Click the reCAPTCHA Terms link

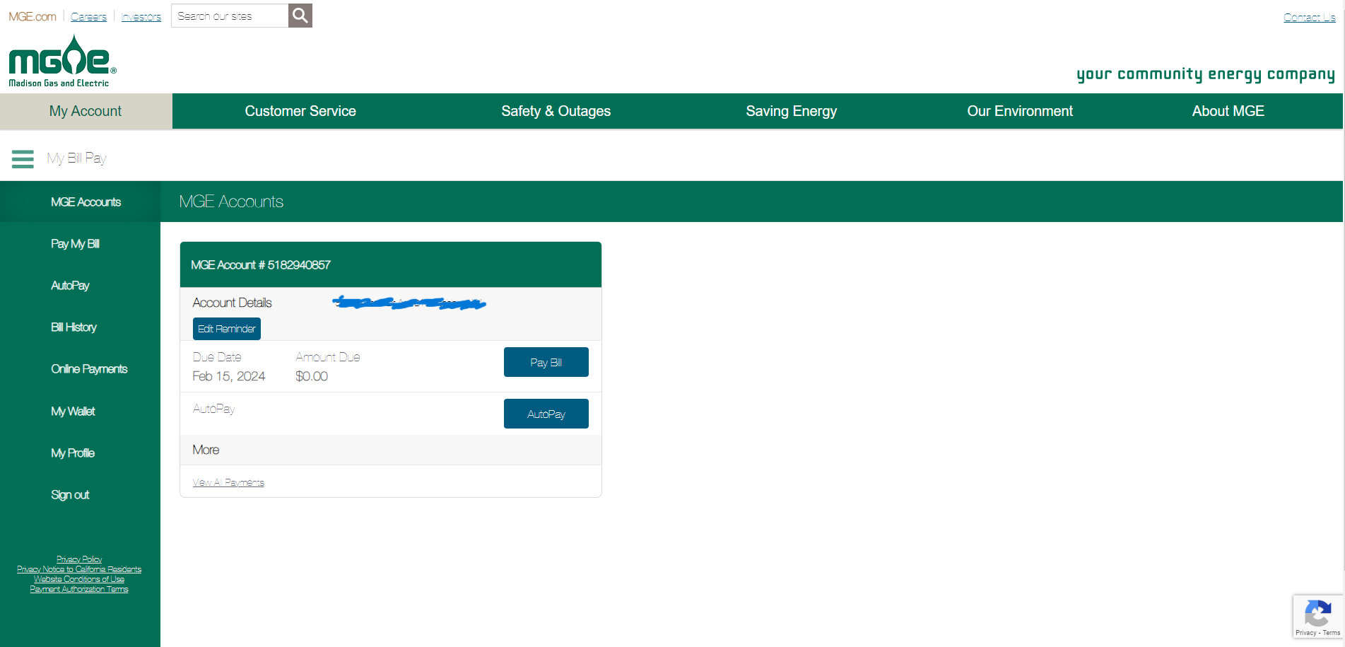[1332, 633]
